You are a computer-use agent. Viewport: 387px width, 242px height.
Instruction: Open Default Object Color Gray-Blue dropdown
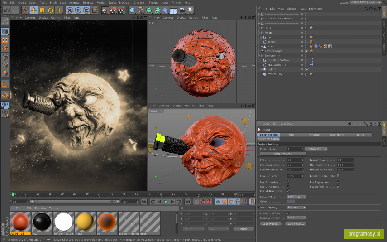click(296, 197)
